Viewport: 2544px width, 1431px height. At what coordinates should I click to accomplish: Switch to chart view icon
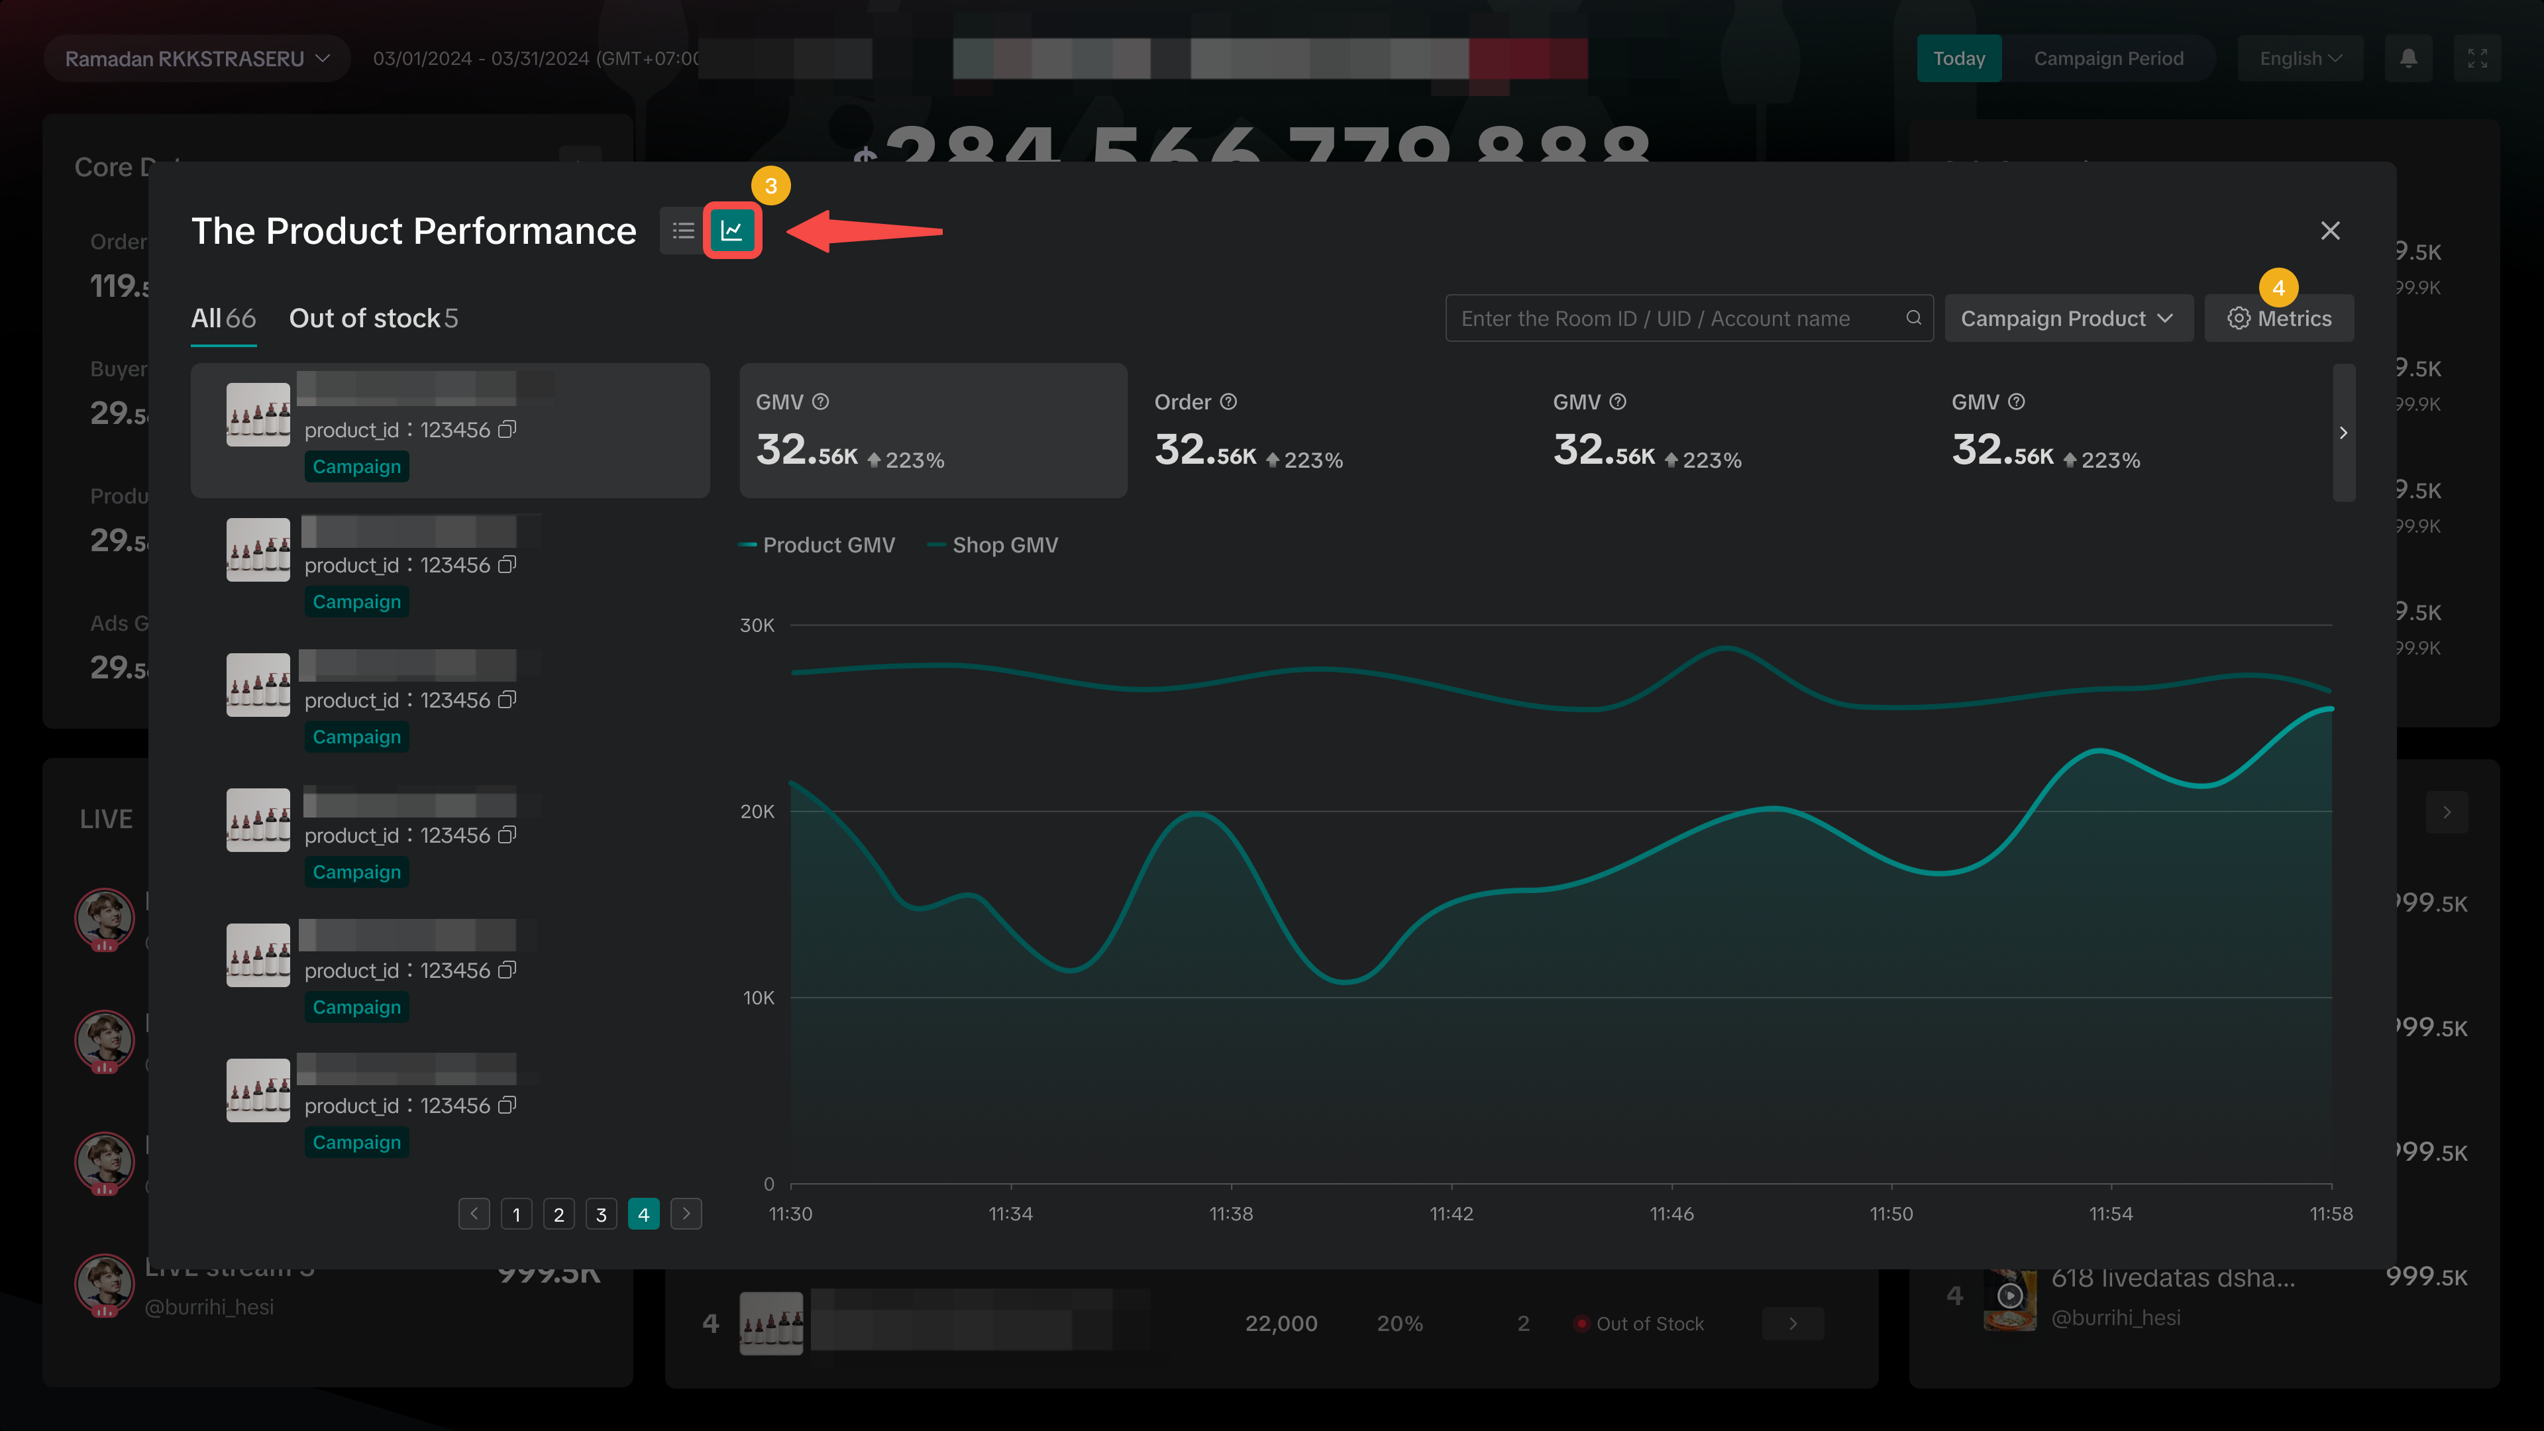[732, 231]
